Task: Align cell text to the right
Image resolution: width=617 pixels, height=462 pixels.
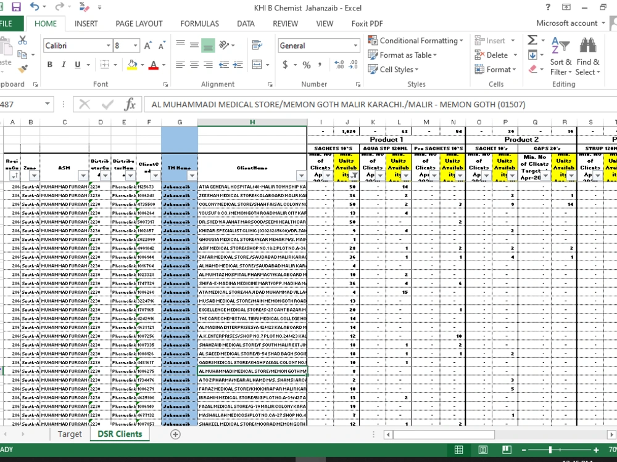Action: tap(208, 65)
